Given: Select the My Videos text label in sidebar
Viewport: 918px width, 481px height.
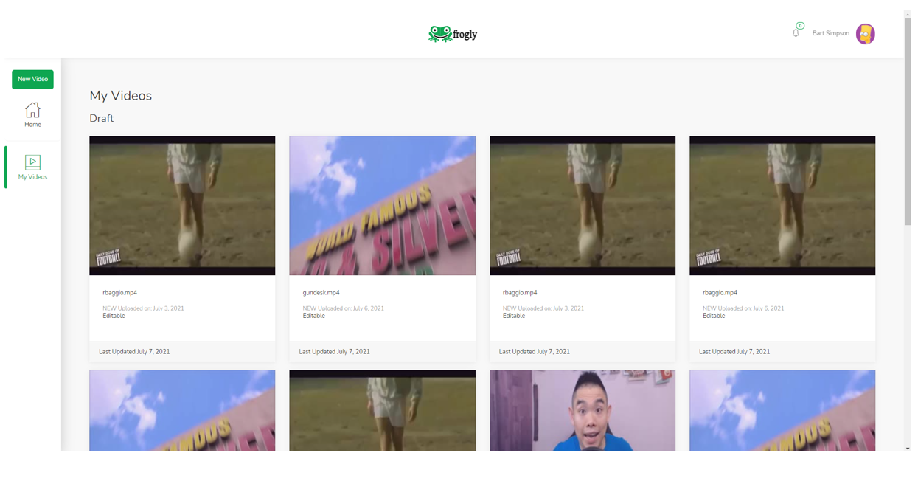Looking at the screenshot, I should click(x=32, y=177).
